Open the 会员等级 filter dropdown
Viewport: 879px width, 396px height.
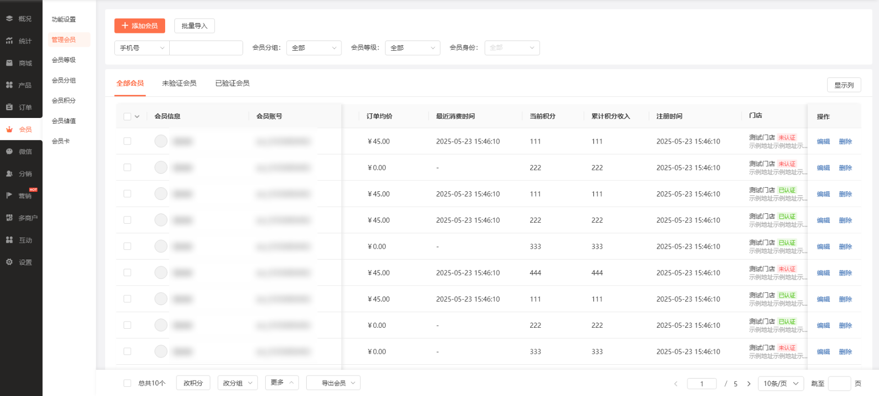point(413,48)
